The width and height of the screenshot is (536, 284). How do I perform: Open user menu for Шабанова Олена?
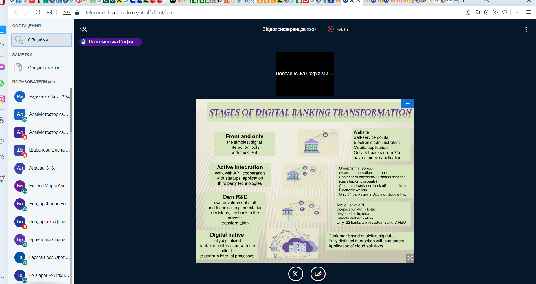pyautogui.click(x=42, y=150)
